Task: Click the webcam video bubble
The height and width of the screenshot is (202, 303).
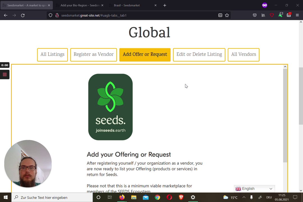Action: coord(28,164)
